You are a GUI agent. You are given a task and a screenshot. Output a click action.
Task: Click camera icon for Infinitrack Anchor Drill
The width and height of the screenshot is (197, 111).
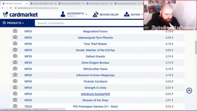coord(15,94)
